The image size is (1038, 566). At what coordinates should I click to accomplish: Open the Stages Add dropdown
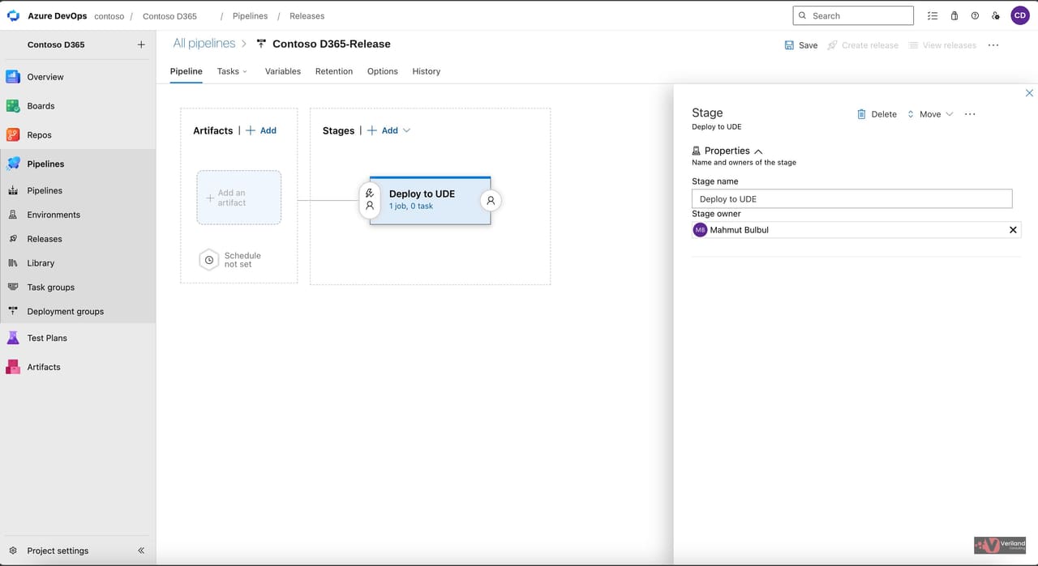coord(389,130)
